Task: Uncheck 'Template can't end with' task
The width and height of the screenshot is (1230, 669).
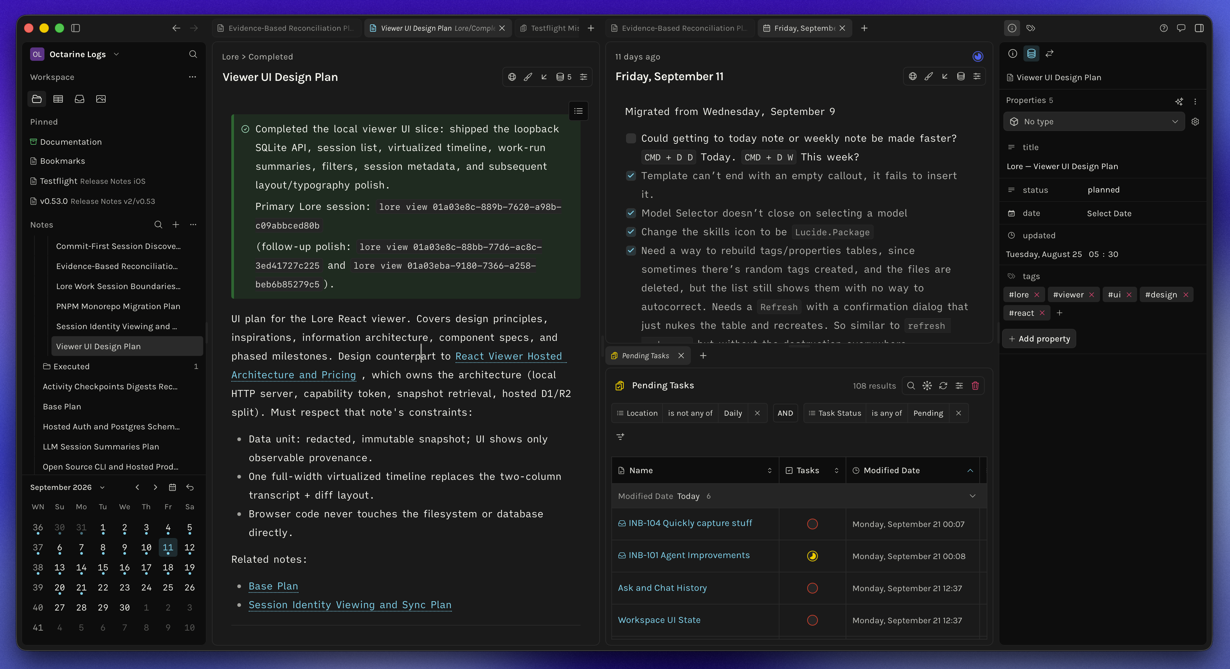Action: (x=631, y=176)
